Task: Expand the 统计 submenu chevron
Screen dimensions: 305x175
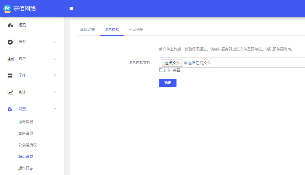Action: 55,92
